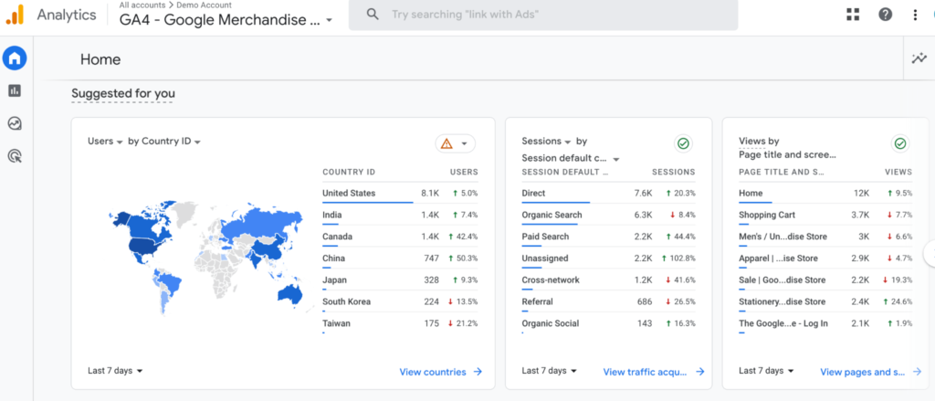Click the USERS column header
This screenshot has height=401, width=935.
(x=464, y=172)
